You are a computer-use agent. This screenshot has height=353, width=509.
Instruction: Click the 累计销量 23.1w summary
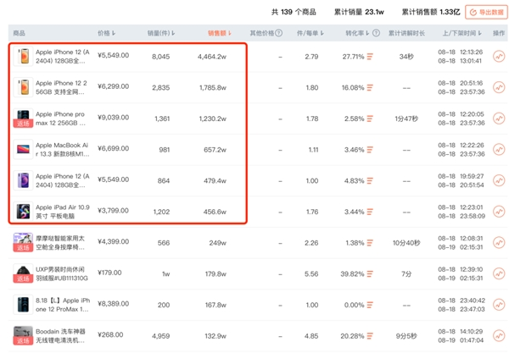[359, 13]
